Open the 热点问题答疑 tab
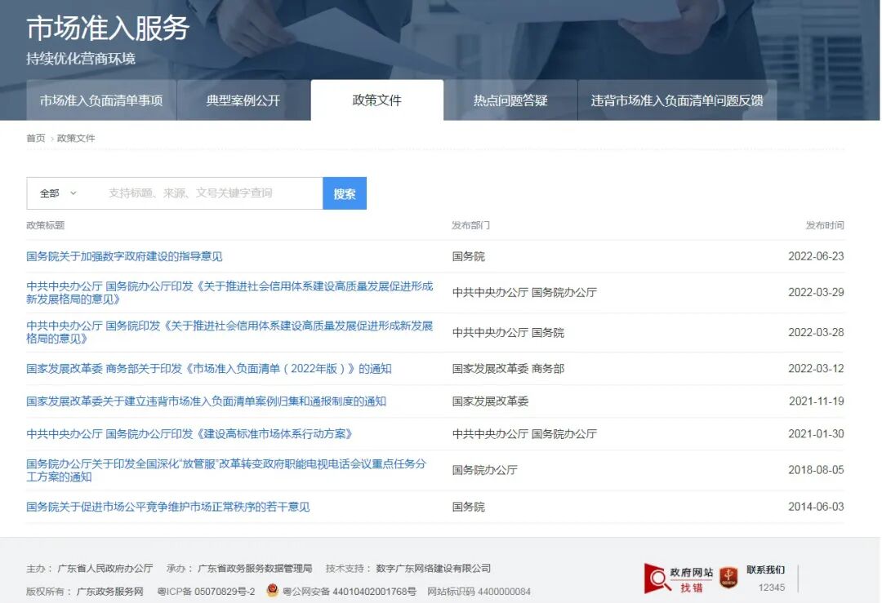882x603 pixels. 511,100
